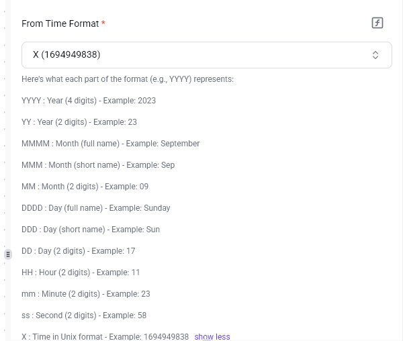
Task: Collapse the description with show less
Action: [212, 336]
